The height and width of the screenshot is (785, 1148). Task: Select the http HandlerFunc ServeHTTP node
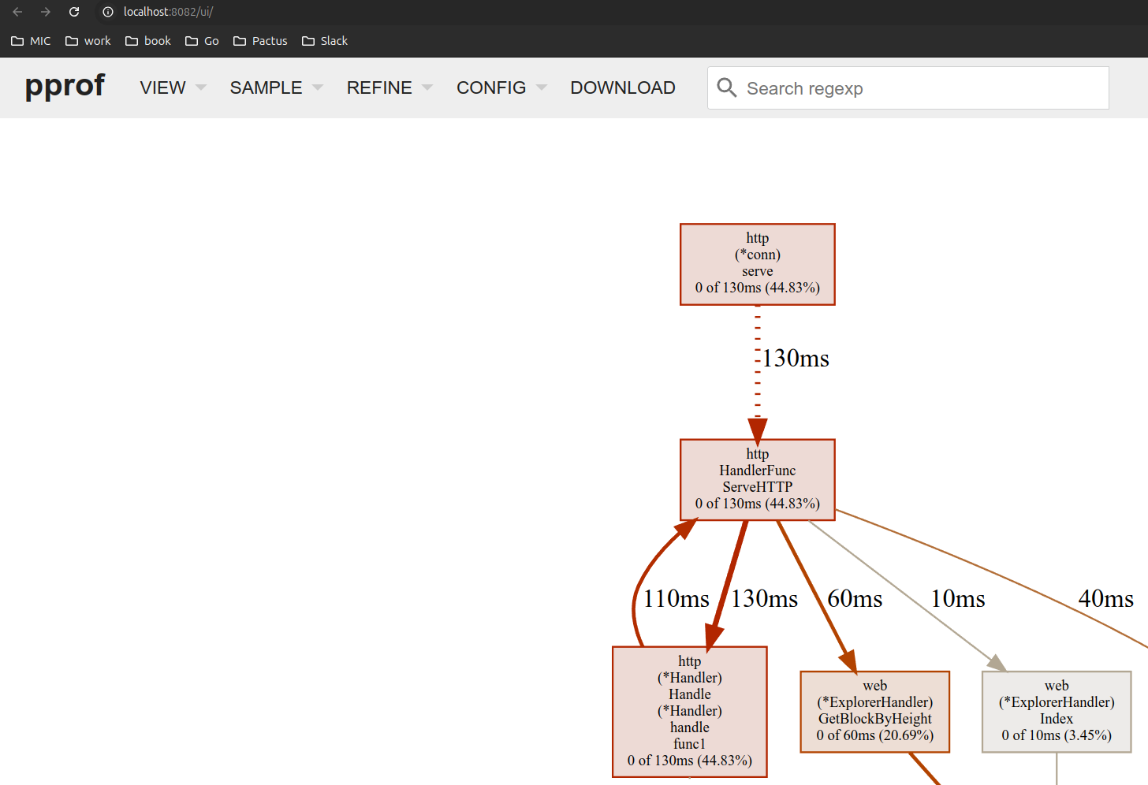pyautogui.click(x=758, y=480)
